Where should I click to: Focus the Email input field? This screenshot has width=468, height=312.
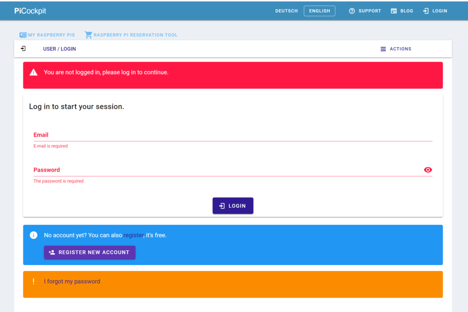233,135
